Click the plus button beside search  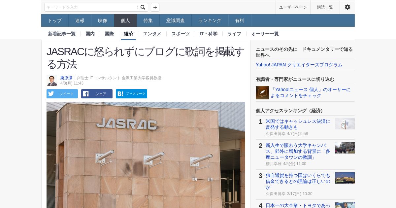[x=155, y=7]
